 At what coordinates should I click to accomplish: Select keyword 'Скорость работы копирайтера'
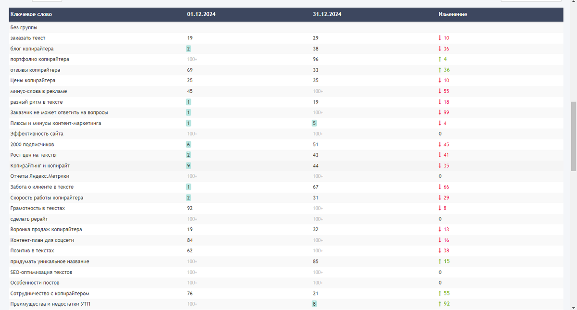tap(47, 198)
